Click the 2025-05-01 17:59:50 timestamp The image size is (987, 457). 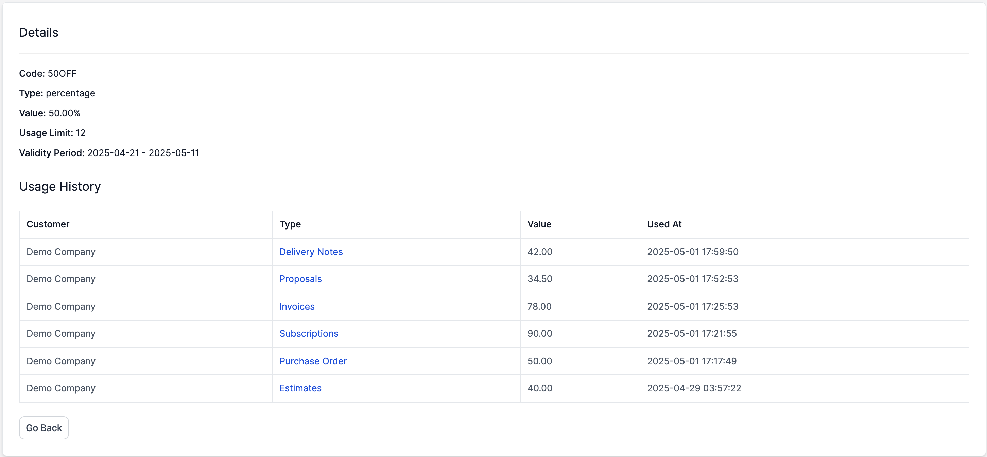pyautogui.click(x=692, y=252)
